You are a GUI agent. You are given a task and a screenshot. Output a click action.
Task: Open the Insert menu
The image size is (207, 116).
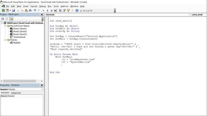(x=26, y=6)
